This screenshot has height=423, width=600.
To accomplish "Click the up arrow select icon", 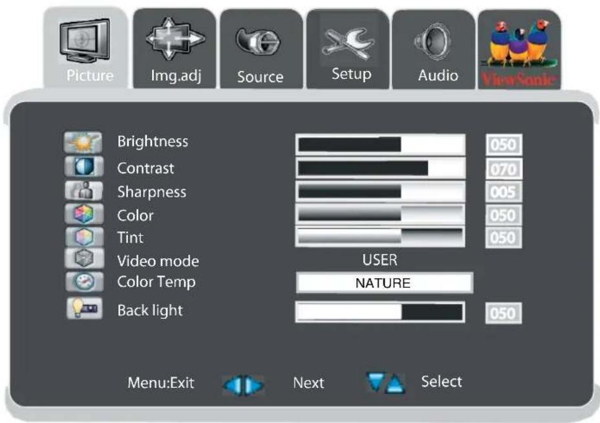I will [x=395, y=385].
